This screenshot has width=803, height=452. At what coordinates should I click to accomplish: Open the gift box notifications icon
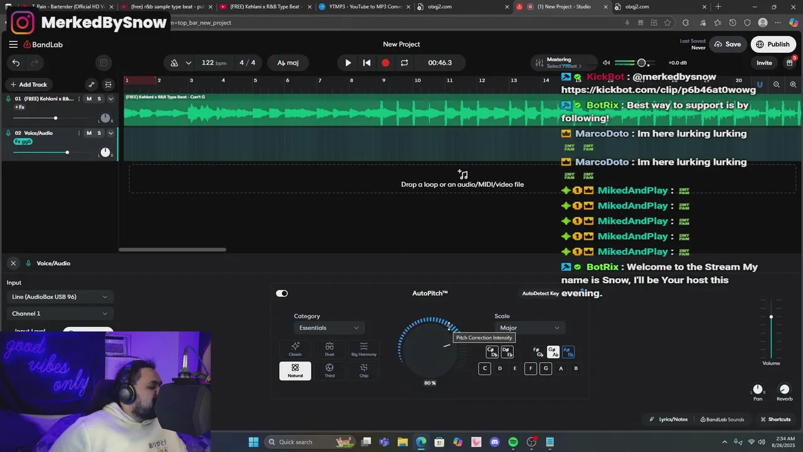[x=790, y=62]
